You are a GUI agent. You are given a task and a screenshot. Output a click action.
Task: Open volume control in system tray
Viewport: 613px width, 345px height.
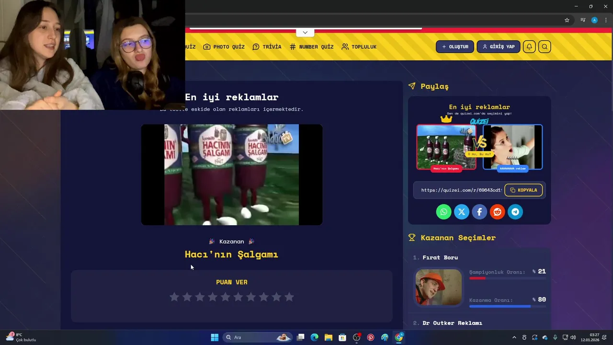point(573,337)
